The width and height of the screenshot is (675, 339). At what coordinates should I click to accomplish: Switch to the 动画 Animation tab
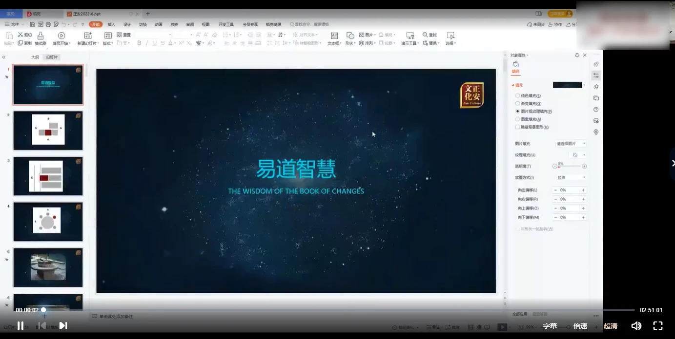pos(159,24)
